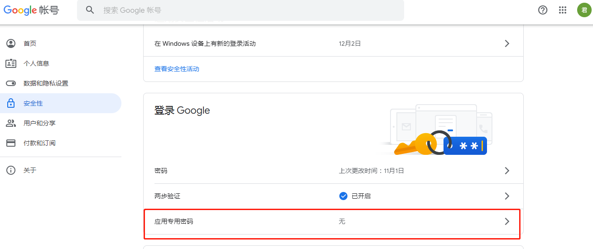The height and width of the screenshot is (249, 593).
Task: Click the 付款和订阅 credit card icon
Action: point(11,143)
